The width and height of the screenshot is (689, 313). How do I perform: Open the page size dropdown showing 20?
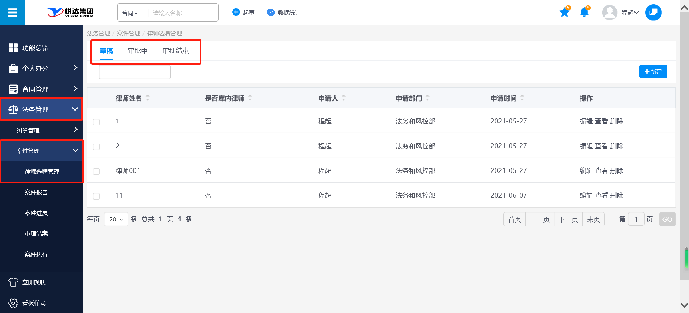click(116, 219)
